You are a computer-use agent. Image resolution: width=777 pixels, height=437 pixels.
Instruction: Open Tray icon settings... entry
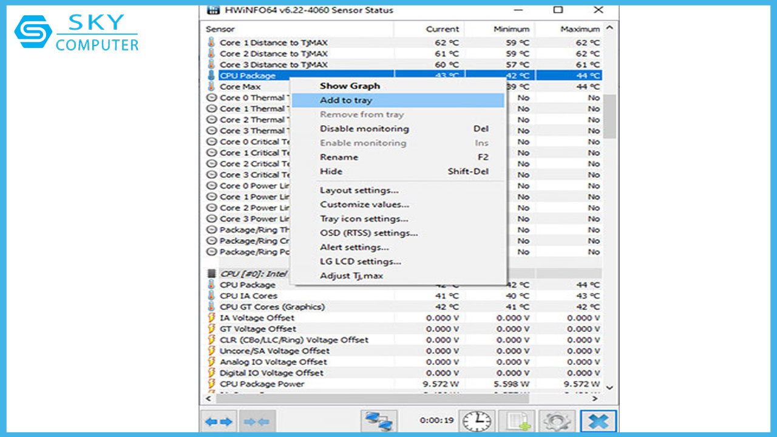coord(364,218)
